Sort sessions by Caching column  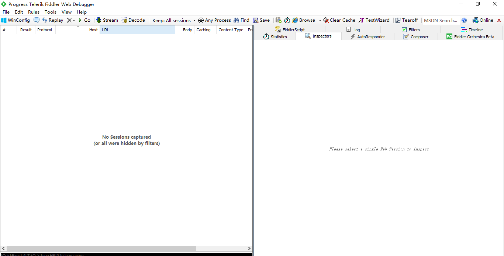coord(205,30)
